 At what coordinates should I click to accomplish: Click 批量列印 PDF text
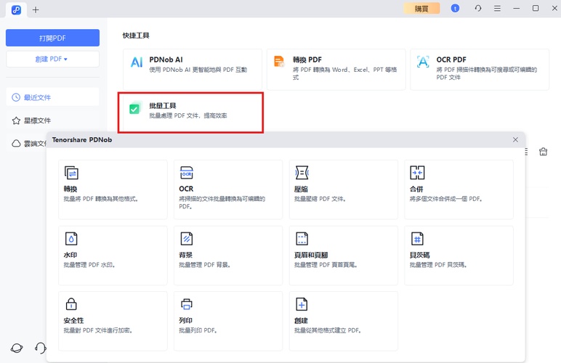pos(198,330)
